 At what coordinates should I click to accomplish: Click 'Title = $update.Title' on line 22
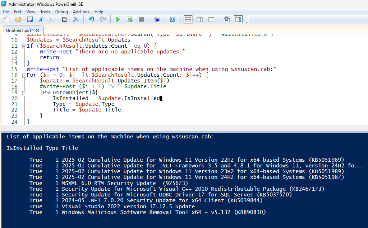[87, 110]
